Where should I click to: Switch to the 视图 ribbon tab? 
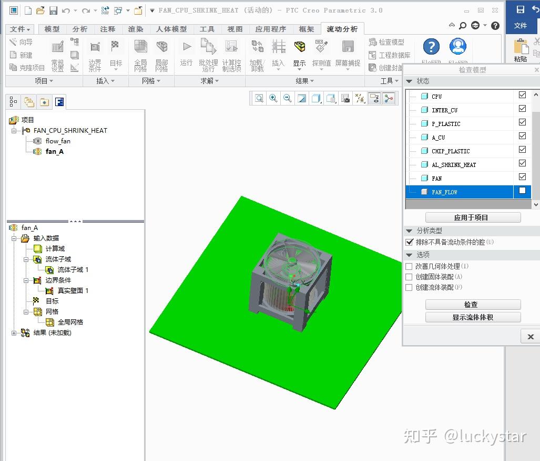click(235, 29)
